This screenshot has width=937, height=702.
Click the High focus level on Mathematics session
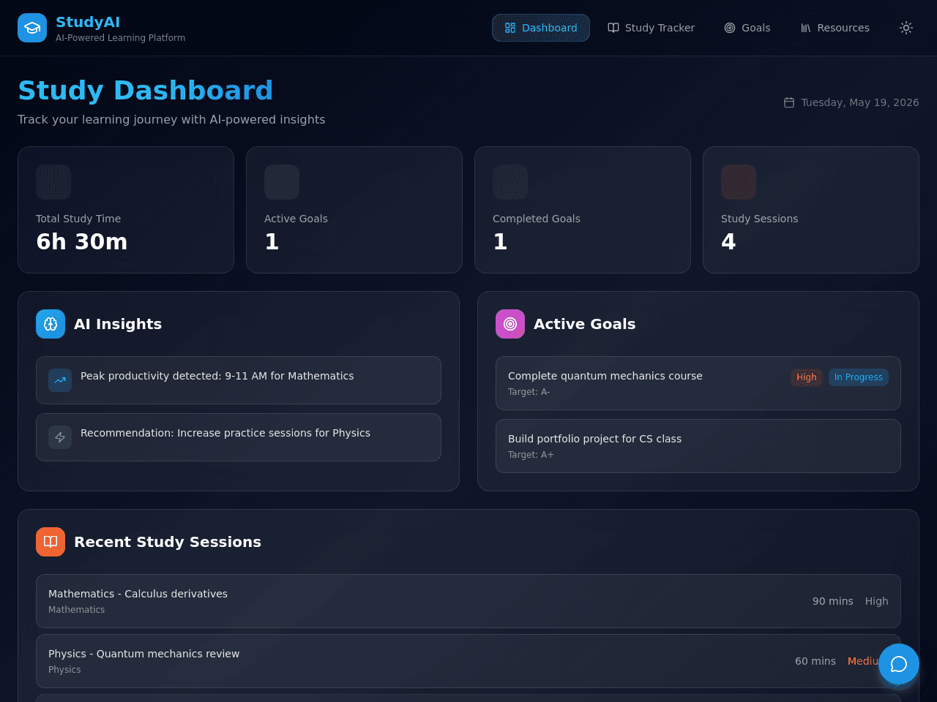[x=877, y=601]
